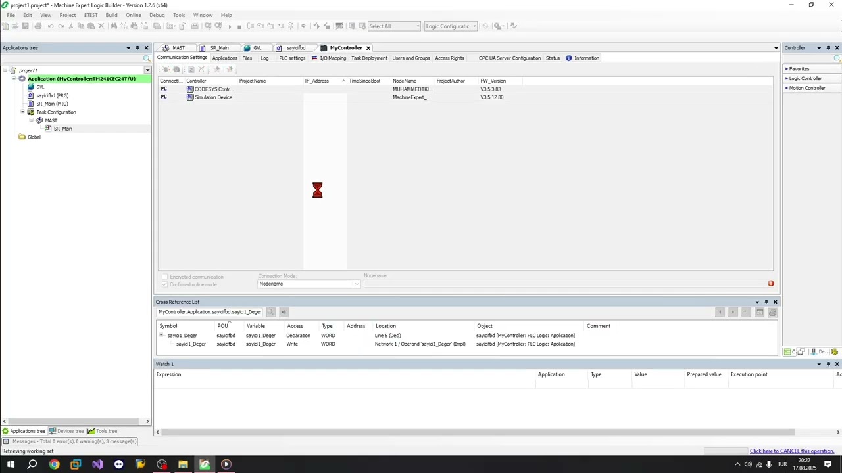
Task: Open Windows taskbar search
Action: tap(32, 464)
